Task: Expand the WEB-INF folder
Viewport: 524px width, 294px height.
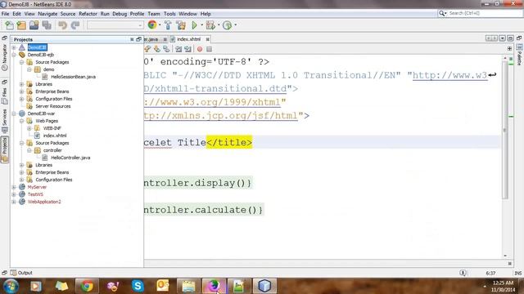Action: point(29,128)
